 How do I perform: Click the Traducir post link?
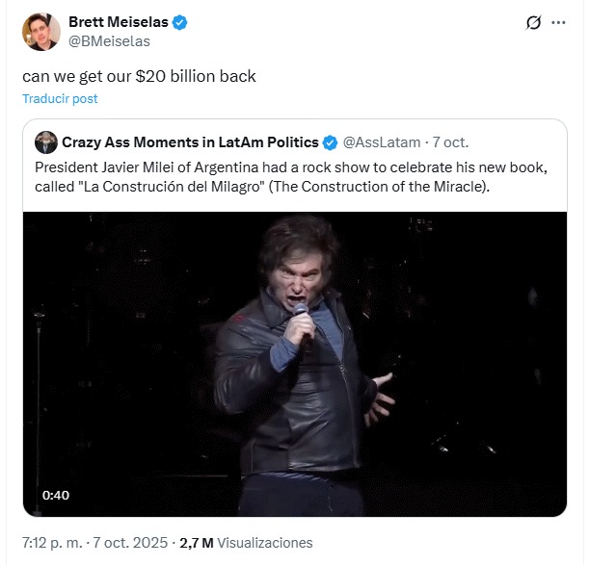tap(60, 98)
